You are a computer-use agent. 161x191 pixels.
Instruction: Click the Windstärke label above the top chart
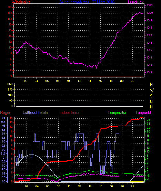tap(21, 2)
